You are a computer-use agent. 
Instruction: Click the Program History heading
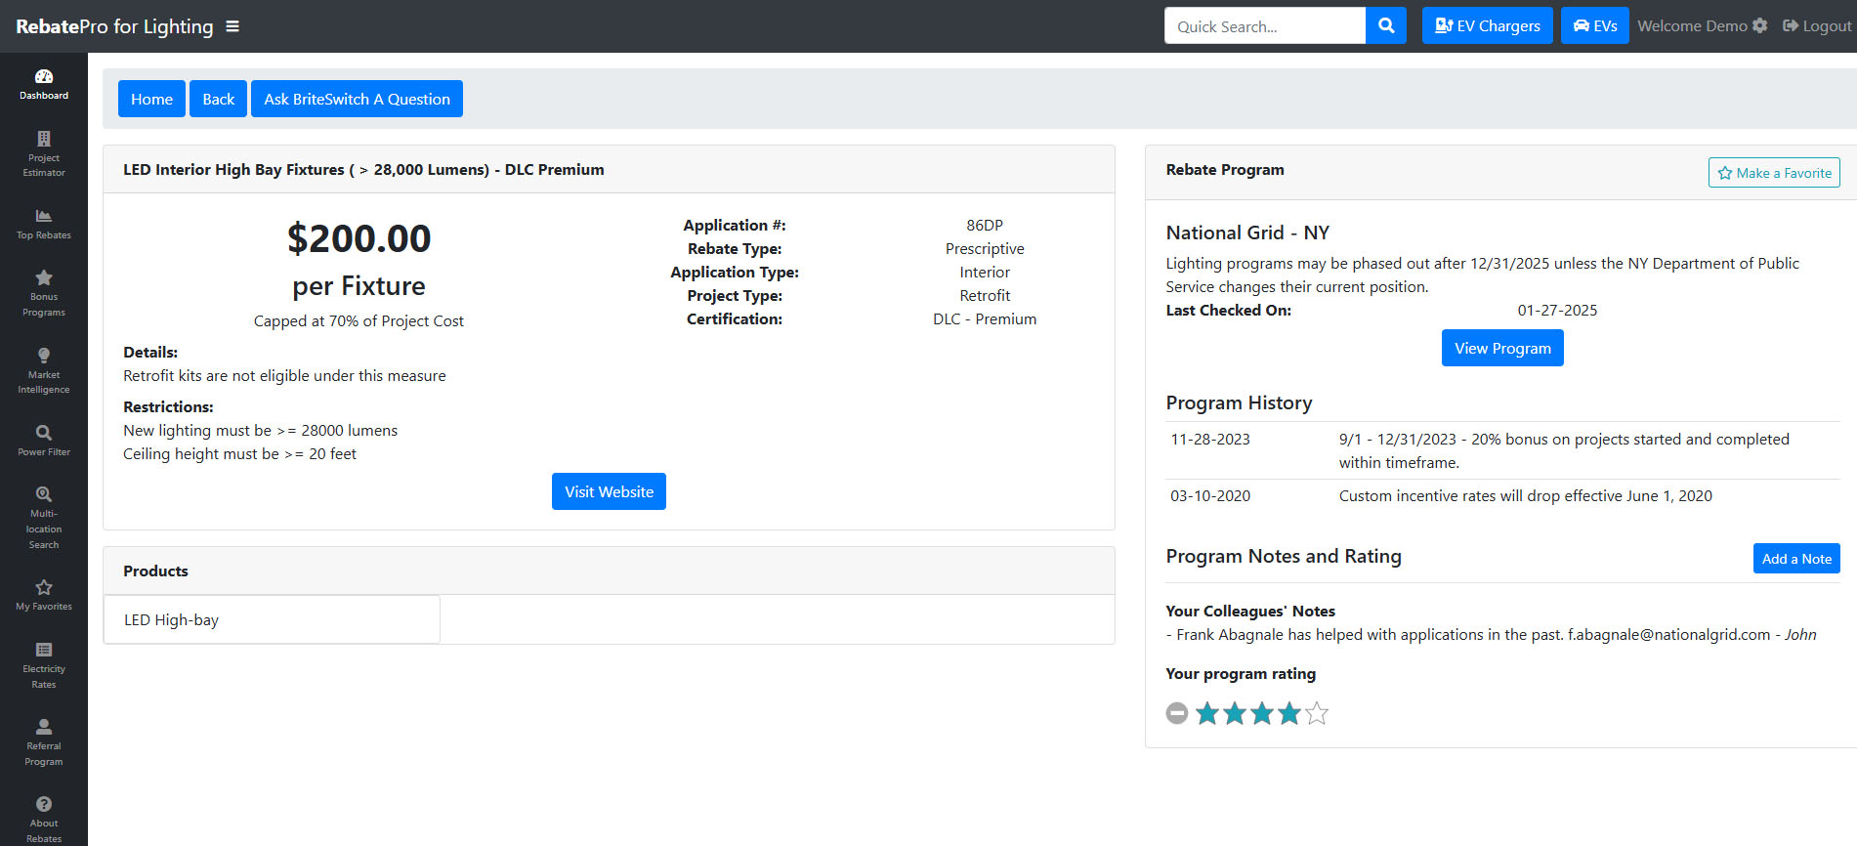tap(1239, 402)
